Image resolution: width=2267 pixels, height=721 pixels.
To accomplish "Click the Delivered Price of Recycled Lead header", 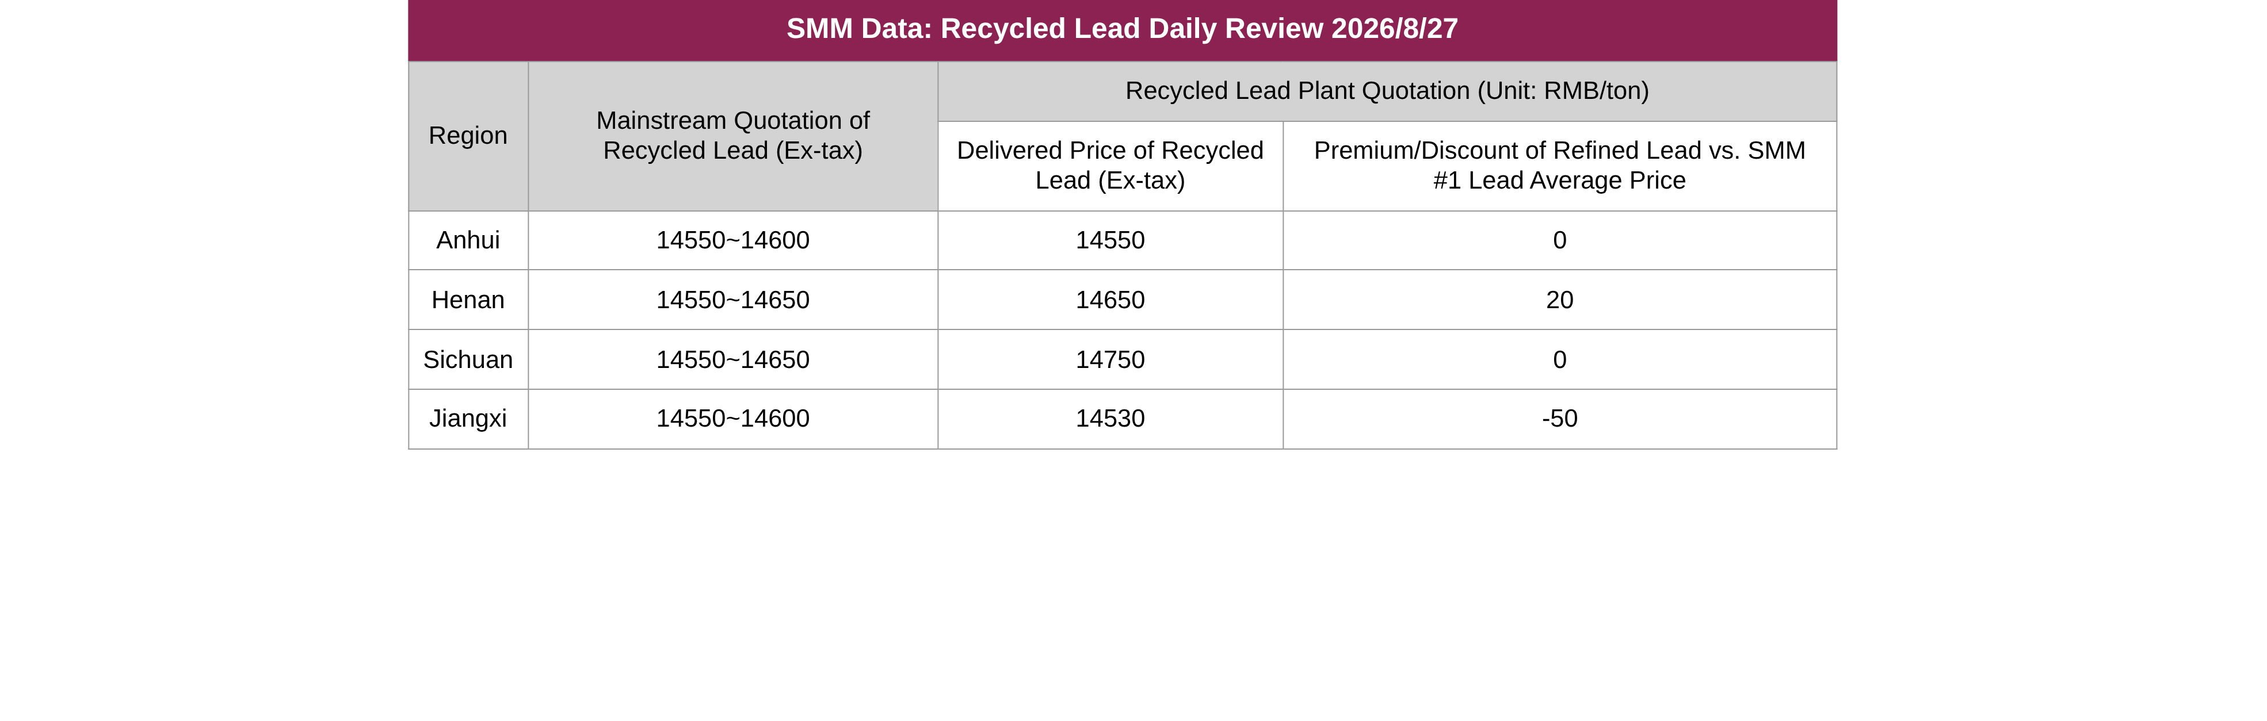I will [x=1110, y=166].
